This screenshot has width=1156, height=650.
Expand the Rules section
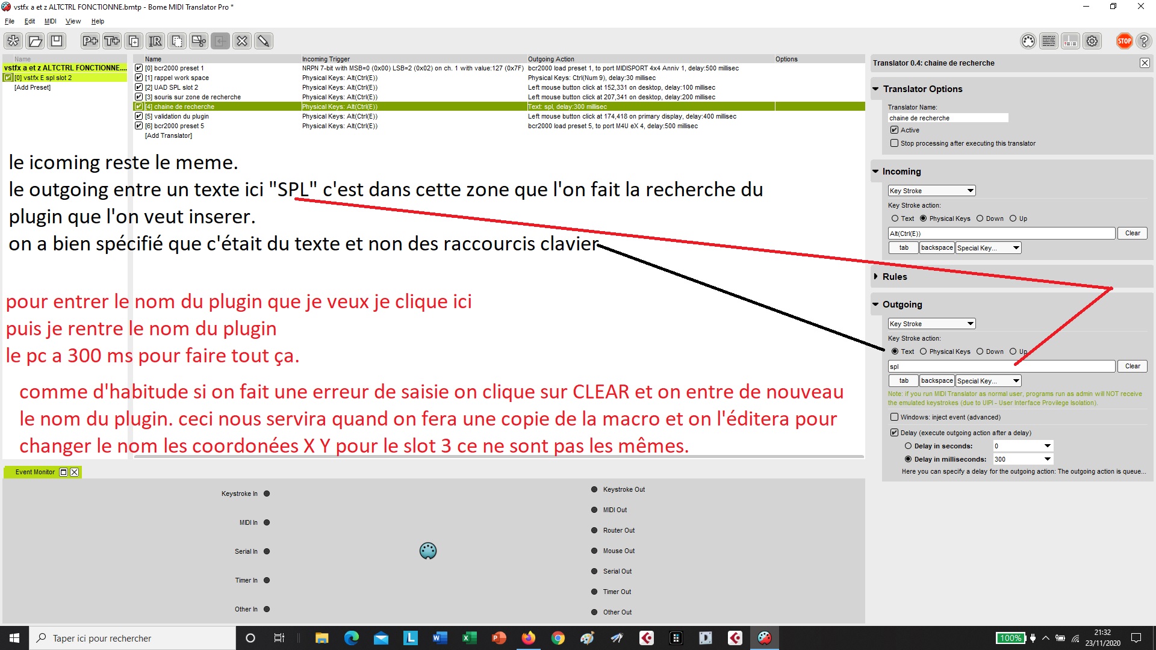876,276
